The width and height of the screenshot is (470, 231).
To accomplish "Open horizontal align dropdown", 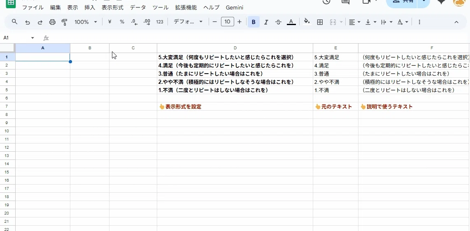I will (x=355, y=22).
